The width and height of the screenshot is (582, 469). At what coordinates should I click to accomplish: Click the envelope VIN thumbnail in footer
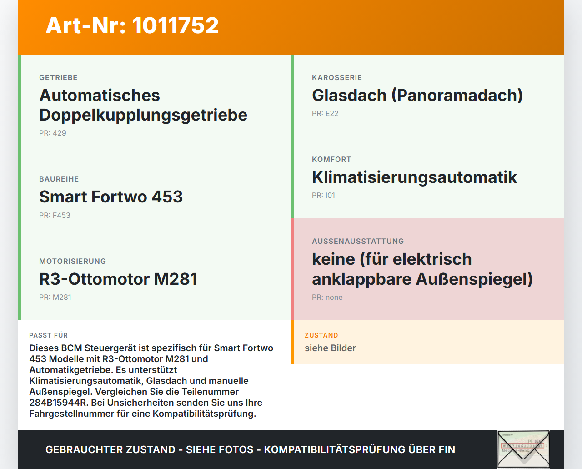[523, 449]
